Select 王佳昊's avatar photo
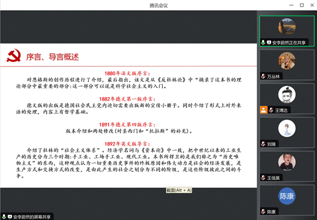The width and height of the screenshot is (317, 220). (x=287, y=162)
